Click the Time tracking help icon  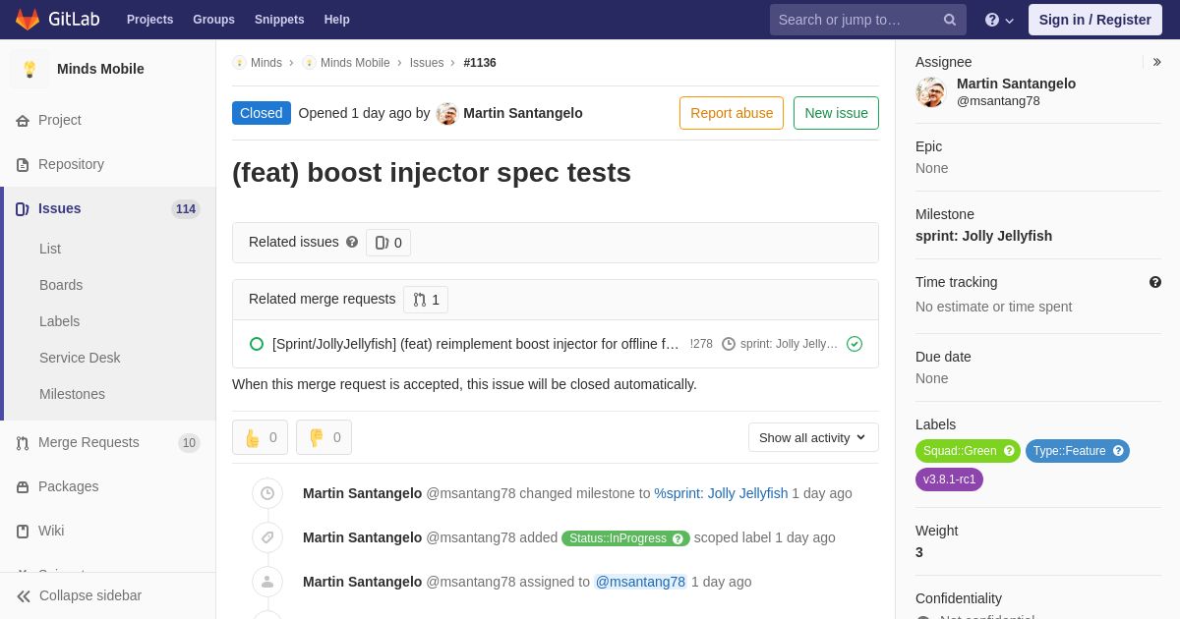click(1155, 282)
